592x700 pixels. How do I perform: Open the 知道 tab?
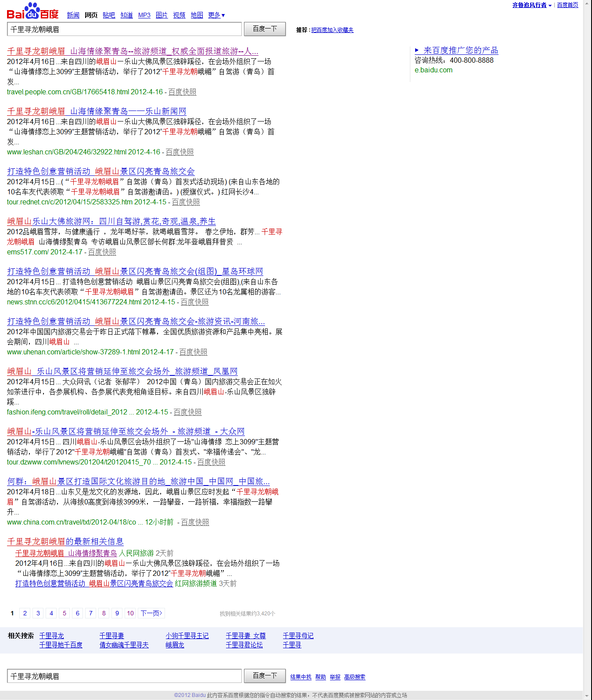(x=127, y=15)
